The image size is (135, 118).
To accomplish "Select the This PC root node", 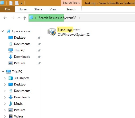I will click(17, 72).
